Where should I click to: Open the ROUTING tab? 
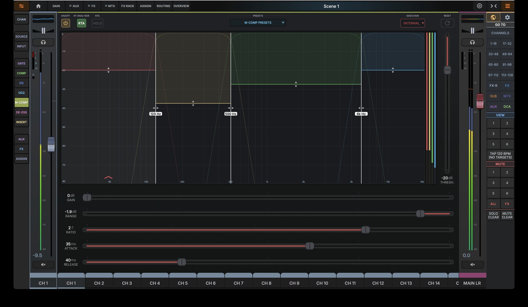point(163,6)
